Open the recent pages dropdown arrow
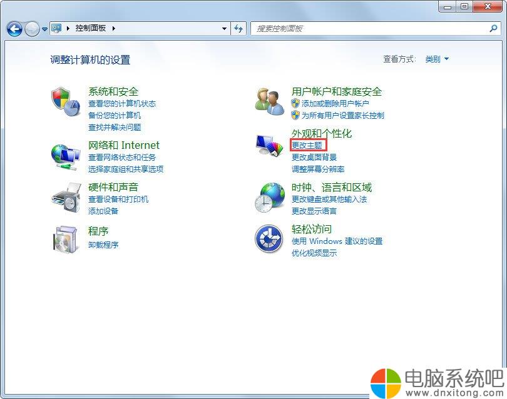 pos(44,29)
